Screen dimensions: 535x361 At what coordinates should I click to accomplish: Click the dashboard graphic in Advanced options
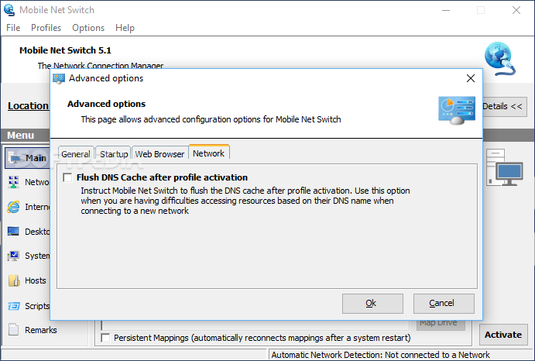click(457, 110)
